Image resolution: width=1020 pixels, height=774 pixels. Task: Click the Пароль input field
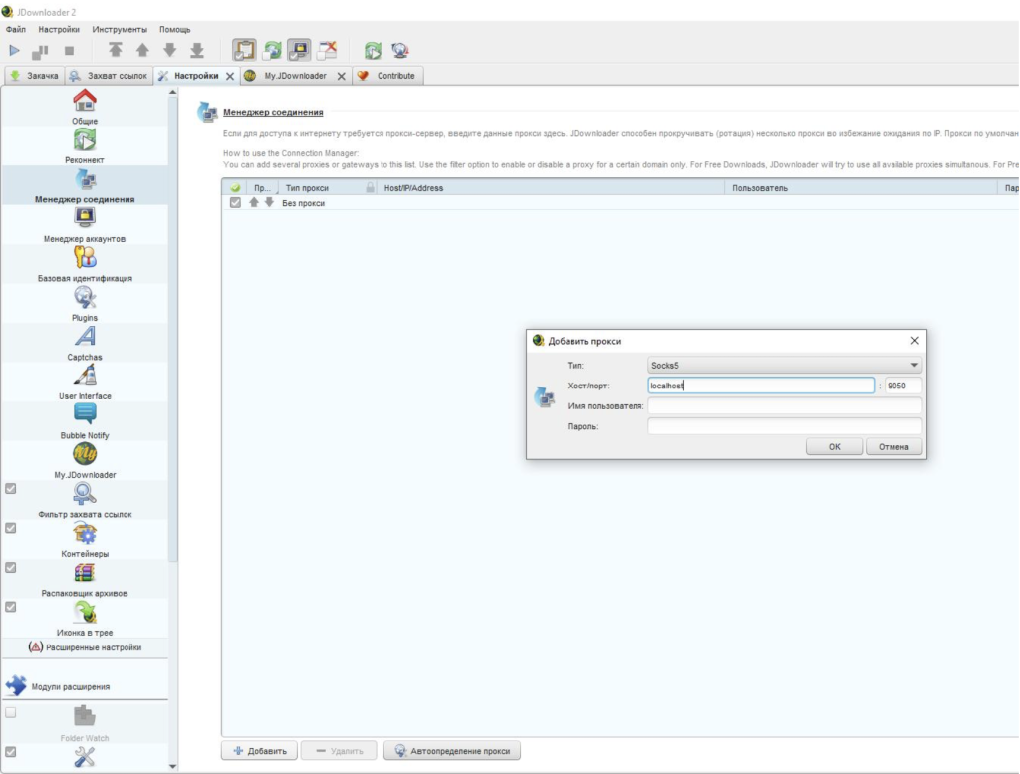click(x=785, y=426)
